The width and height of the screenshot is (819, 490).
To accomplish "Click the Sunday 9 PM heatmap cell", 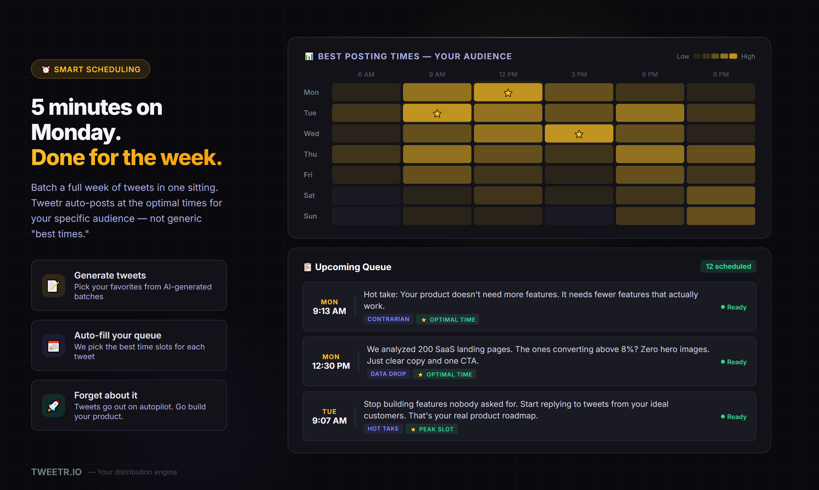I will click(x=721, y=216).
